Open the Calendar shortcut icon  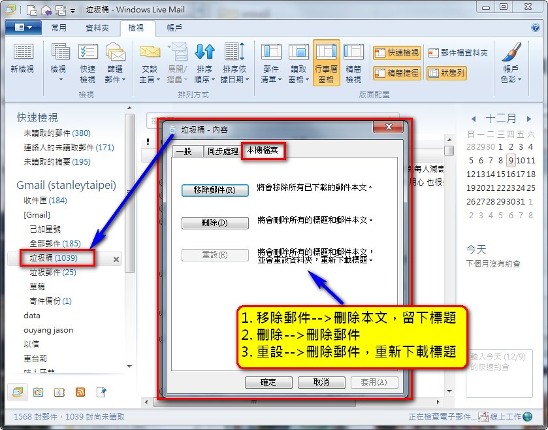pyautogui.click(x=38, y=392)
